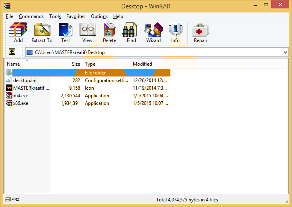Show archive Info from toolbar
Viewport: 292px width, 207px height.
175,32
